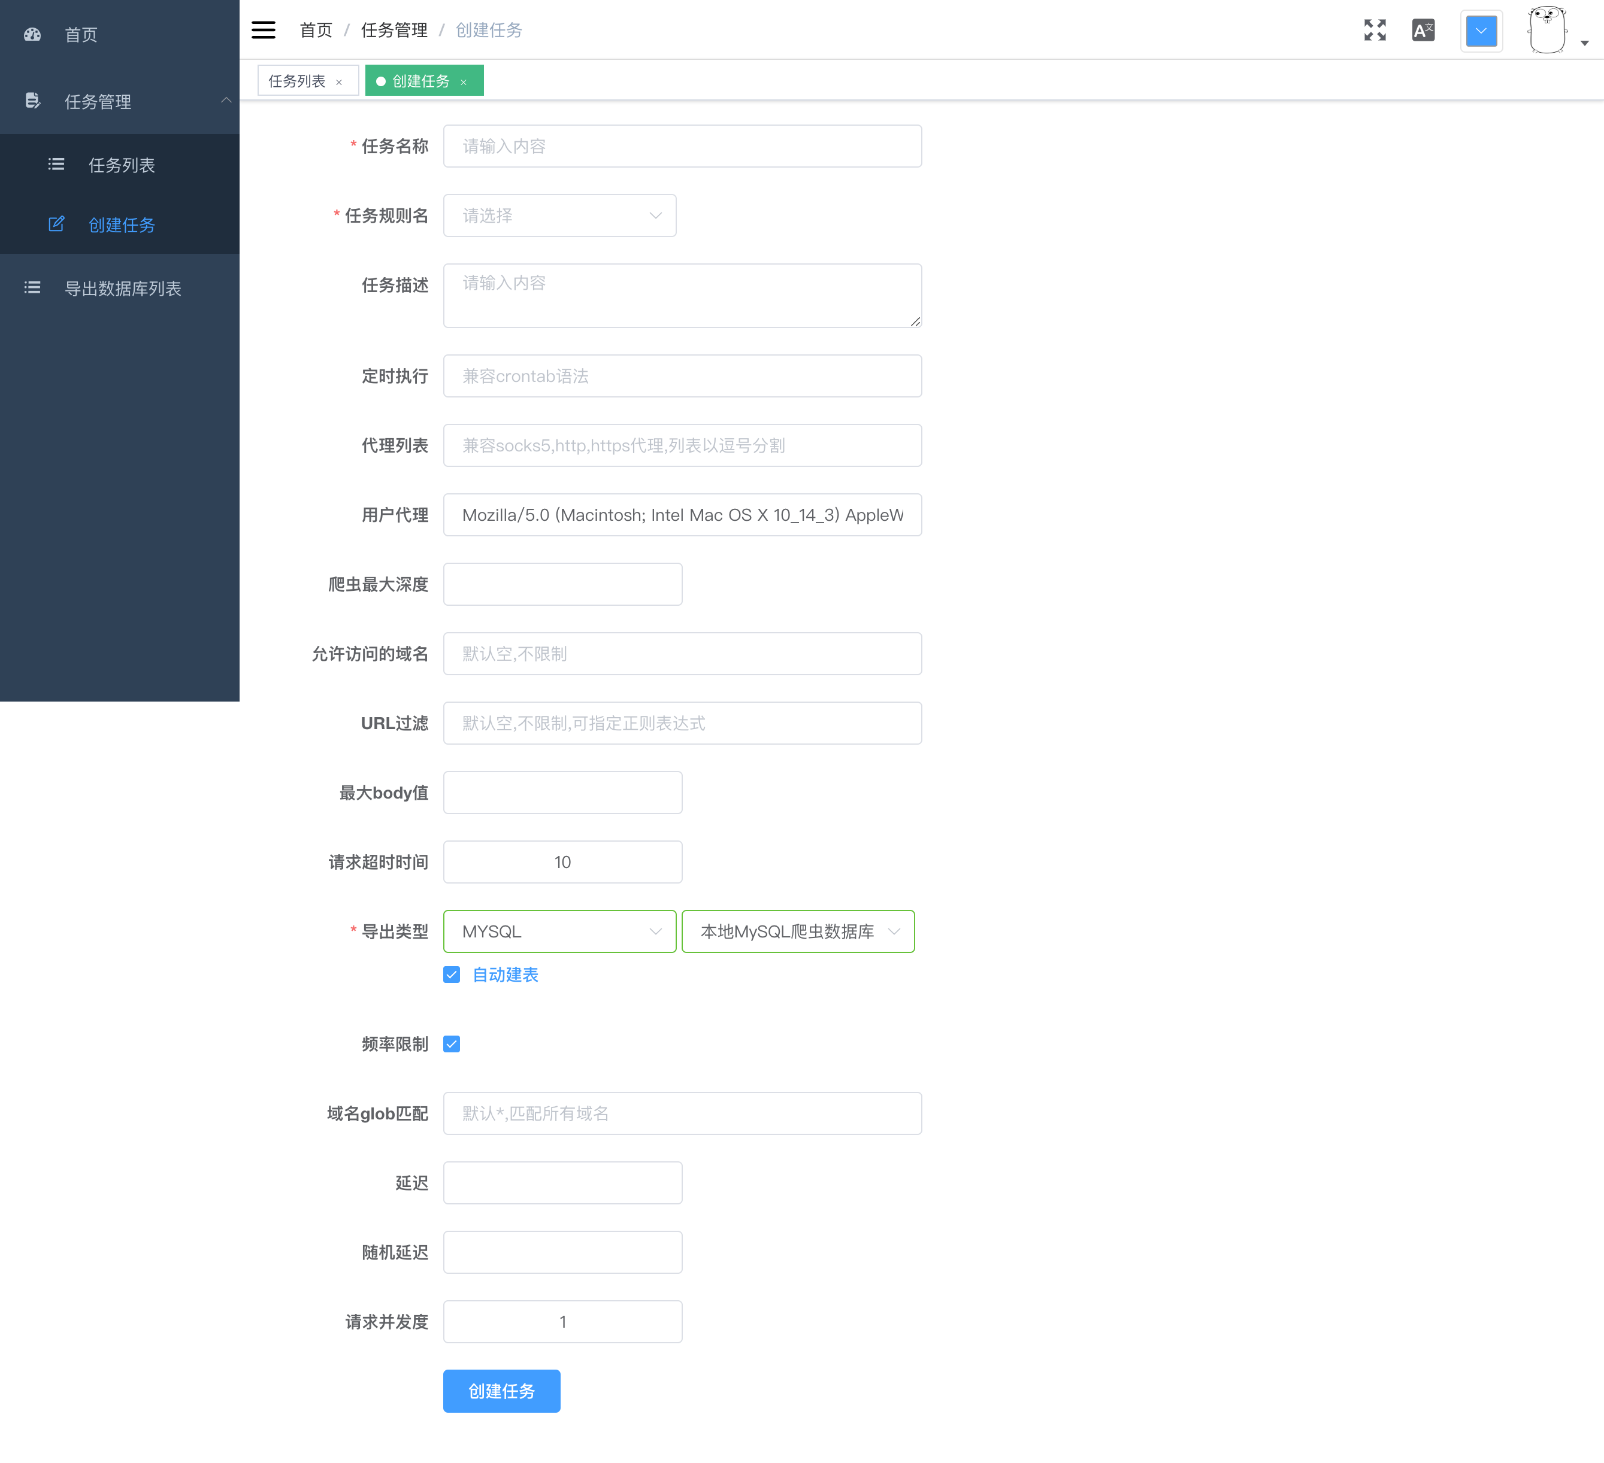The width and height of the screenshot is (1604, 1463).
Task: Collapse the 任务管理 sidebar menu
Action: click(x=226, y=100)
